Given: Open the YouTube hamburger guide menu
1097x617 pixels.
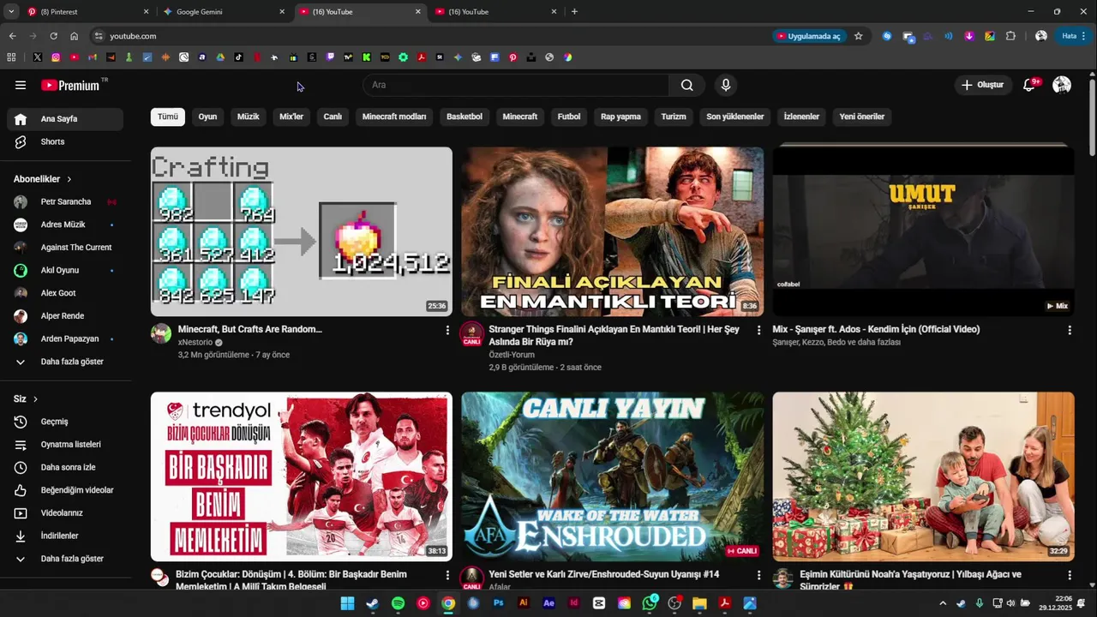Looking at the screenshot, I should tap(21, 85).
